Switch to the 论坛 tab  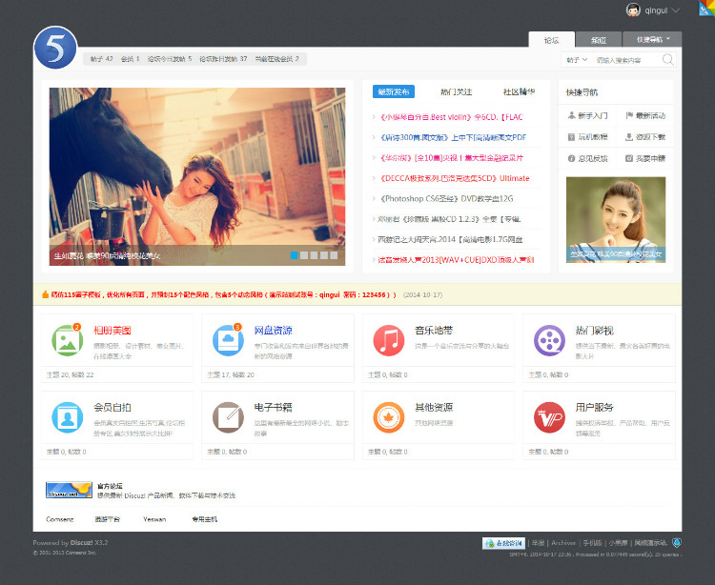click(551, 40)
